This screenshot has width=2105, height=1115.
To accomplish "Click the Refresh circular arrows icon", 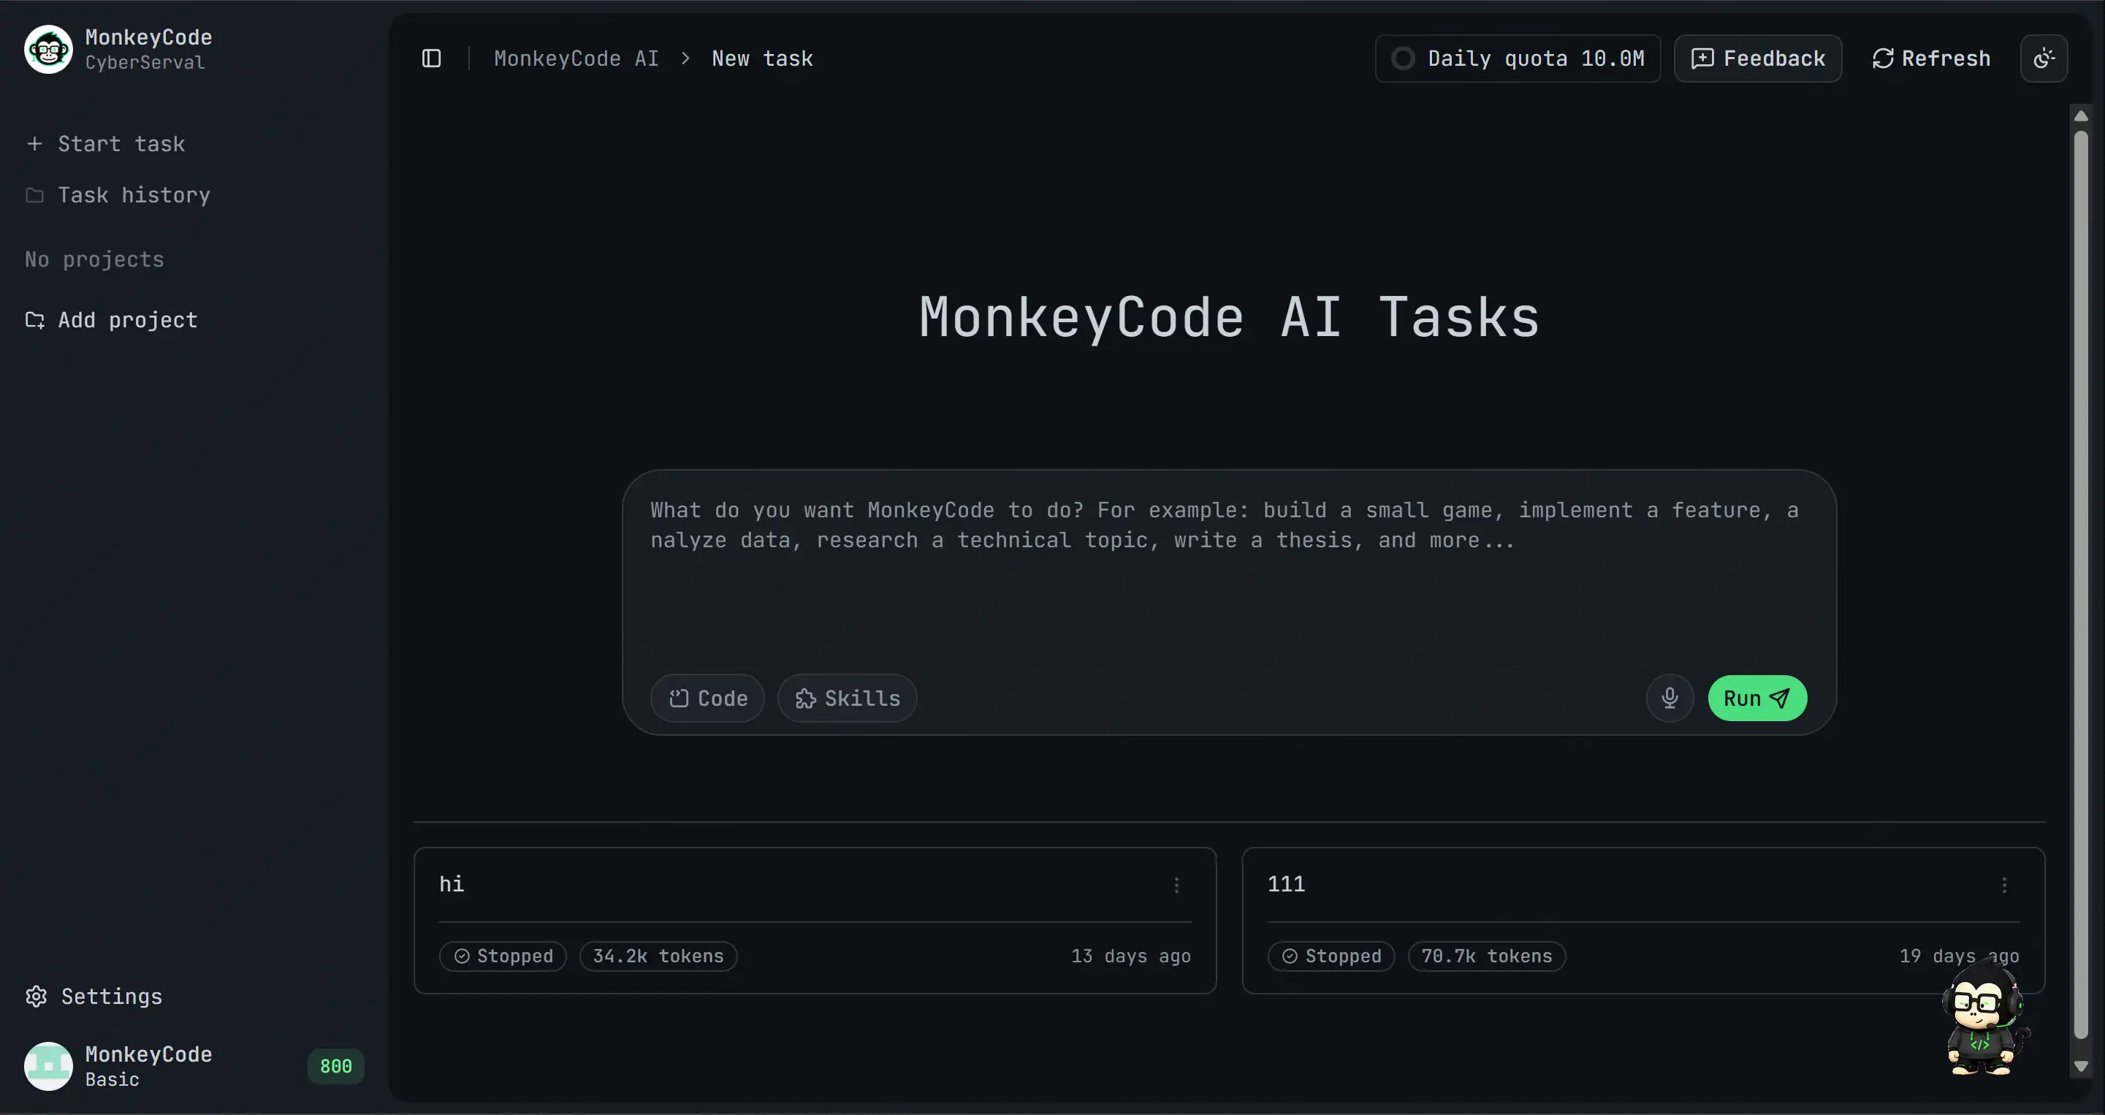I will tap(1883, 58).
